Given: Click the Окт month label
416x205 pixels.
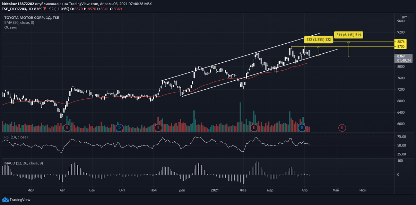Looking at the screenshot, I should [122, 190].
